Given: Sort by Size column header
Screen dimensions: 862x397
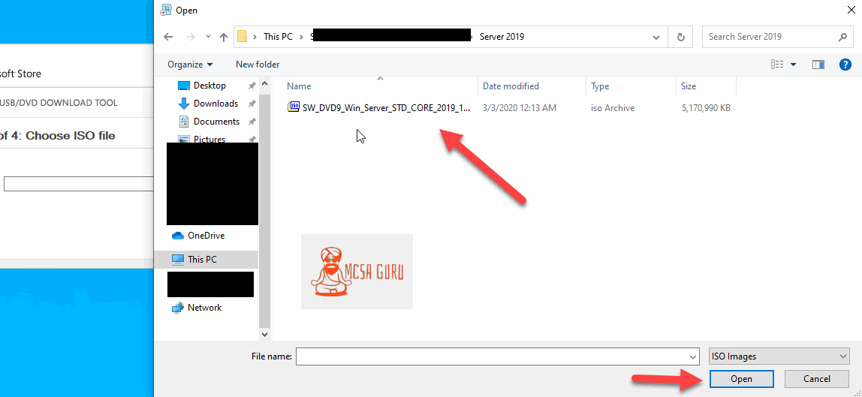Looking at the screenshot, I should pos(689,86).
